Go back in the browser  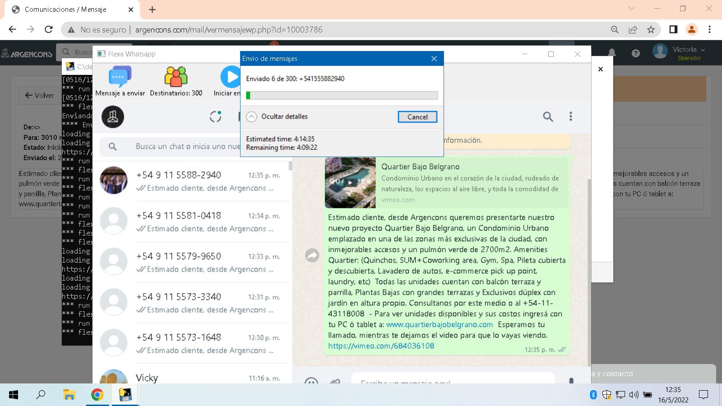click(x=13, y=29)
